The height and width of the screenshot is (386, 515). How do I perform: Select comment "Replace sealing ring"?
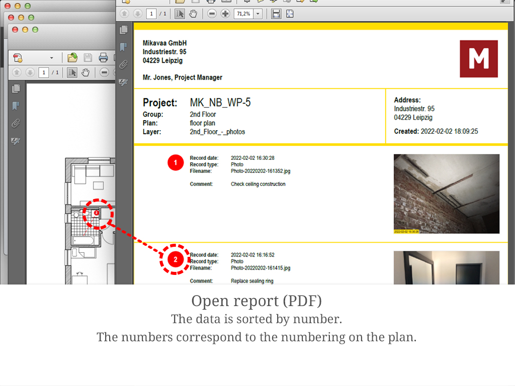coord(252,281)
